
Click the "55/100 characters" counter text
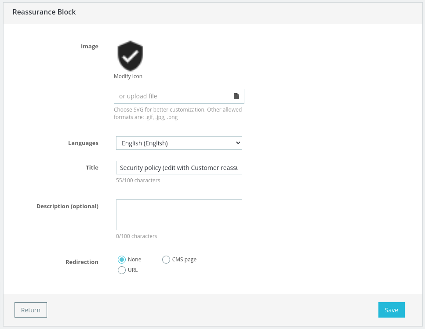138,180
